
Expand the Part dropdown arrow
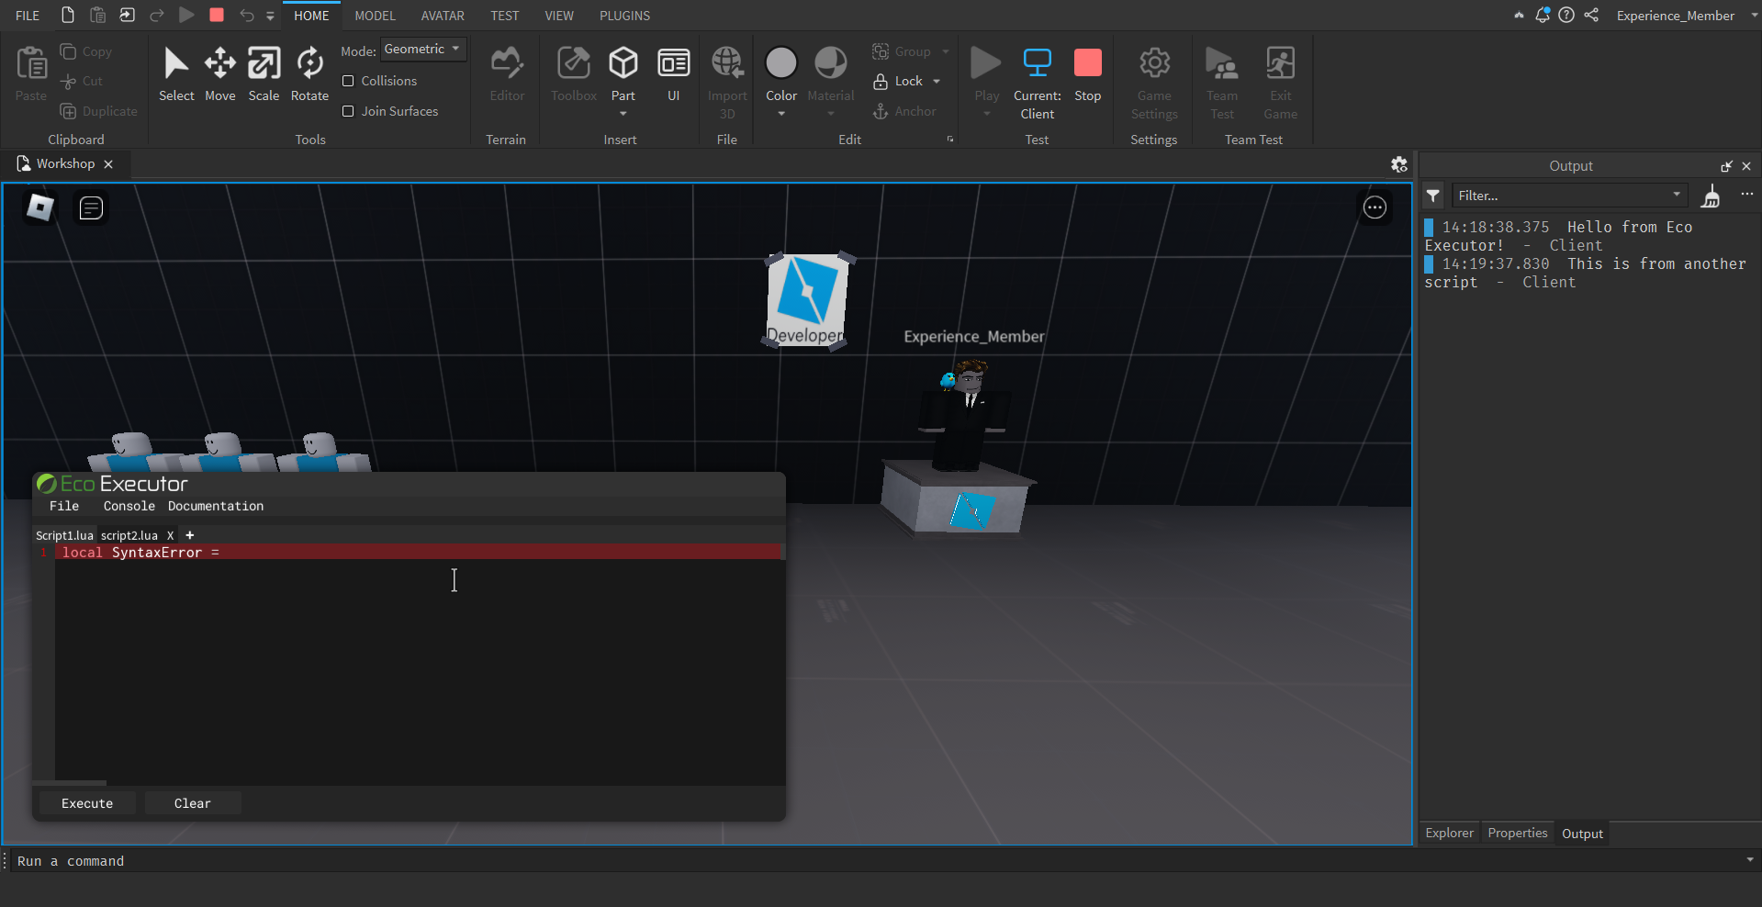623,114
